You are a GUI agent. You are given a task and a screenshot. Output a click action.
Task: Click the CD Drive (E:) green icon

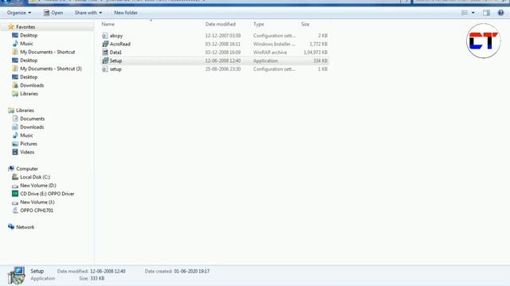click(x=15, y=194)
